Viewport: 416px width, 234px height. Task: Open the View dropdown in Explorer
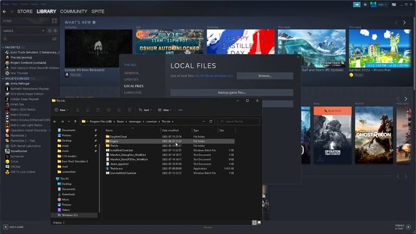164,110
